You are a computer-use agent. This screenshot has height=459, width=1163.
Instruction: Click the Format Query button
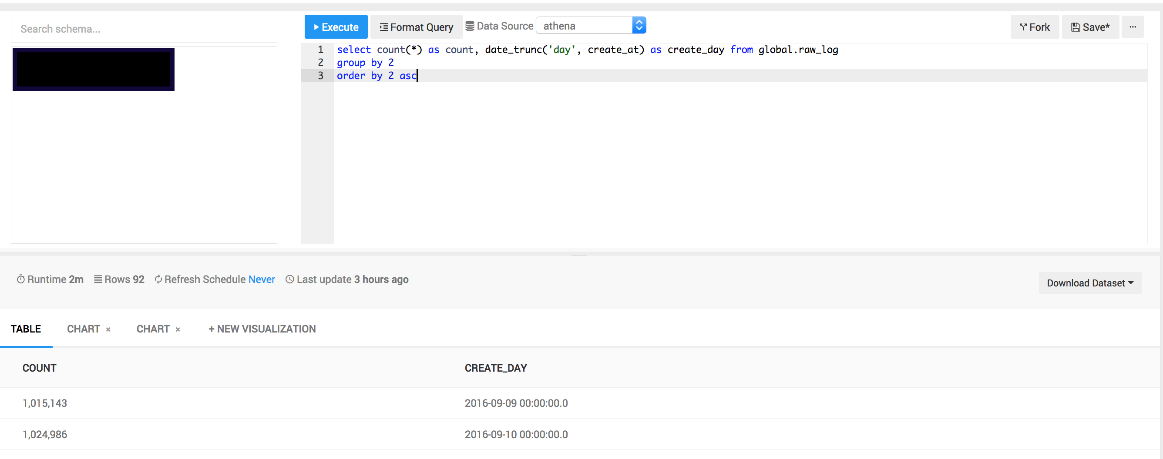pyautogui.click(x=416, y=27)
